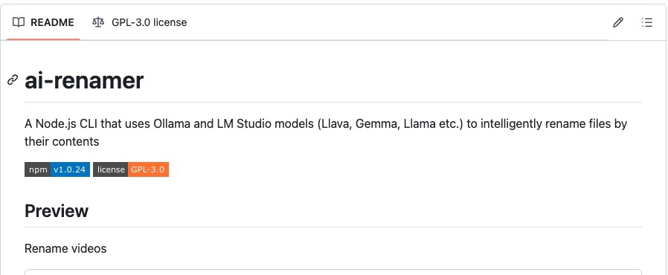Open the GPL-3.0 license tab

click(x=139, y=22)
